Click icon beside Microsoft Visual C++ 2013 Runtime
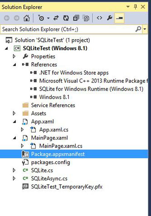 pos(34,81)
